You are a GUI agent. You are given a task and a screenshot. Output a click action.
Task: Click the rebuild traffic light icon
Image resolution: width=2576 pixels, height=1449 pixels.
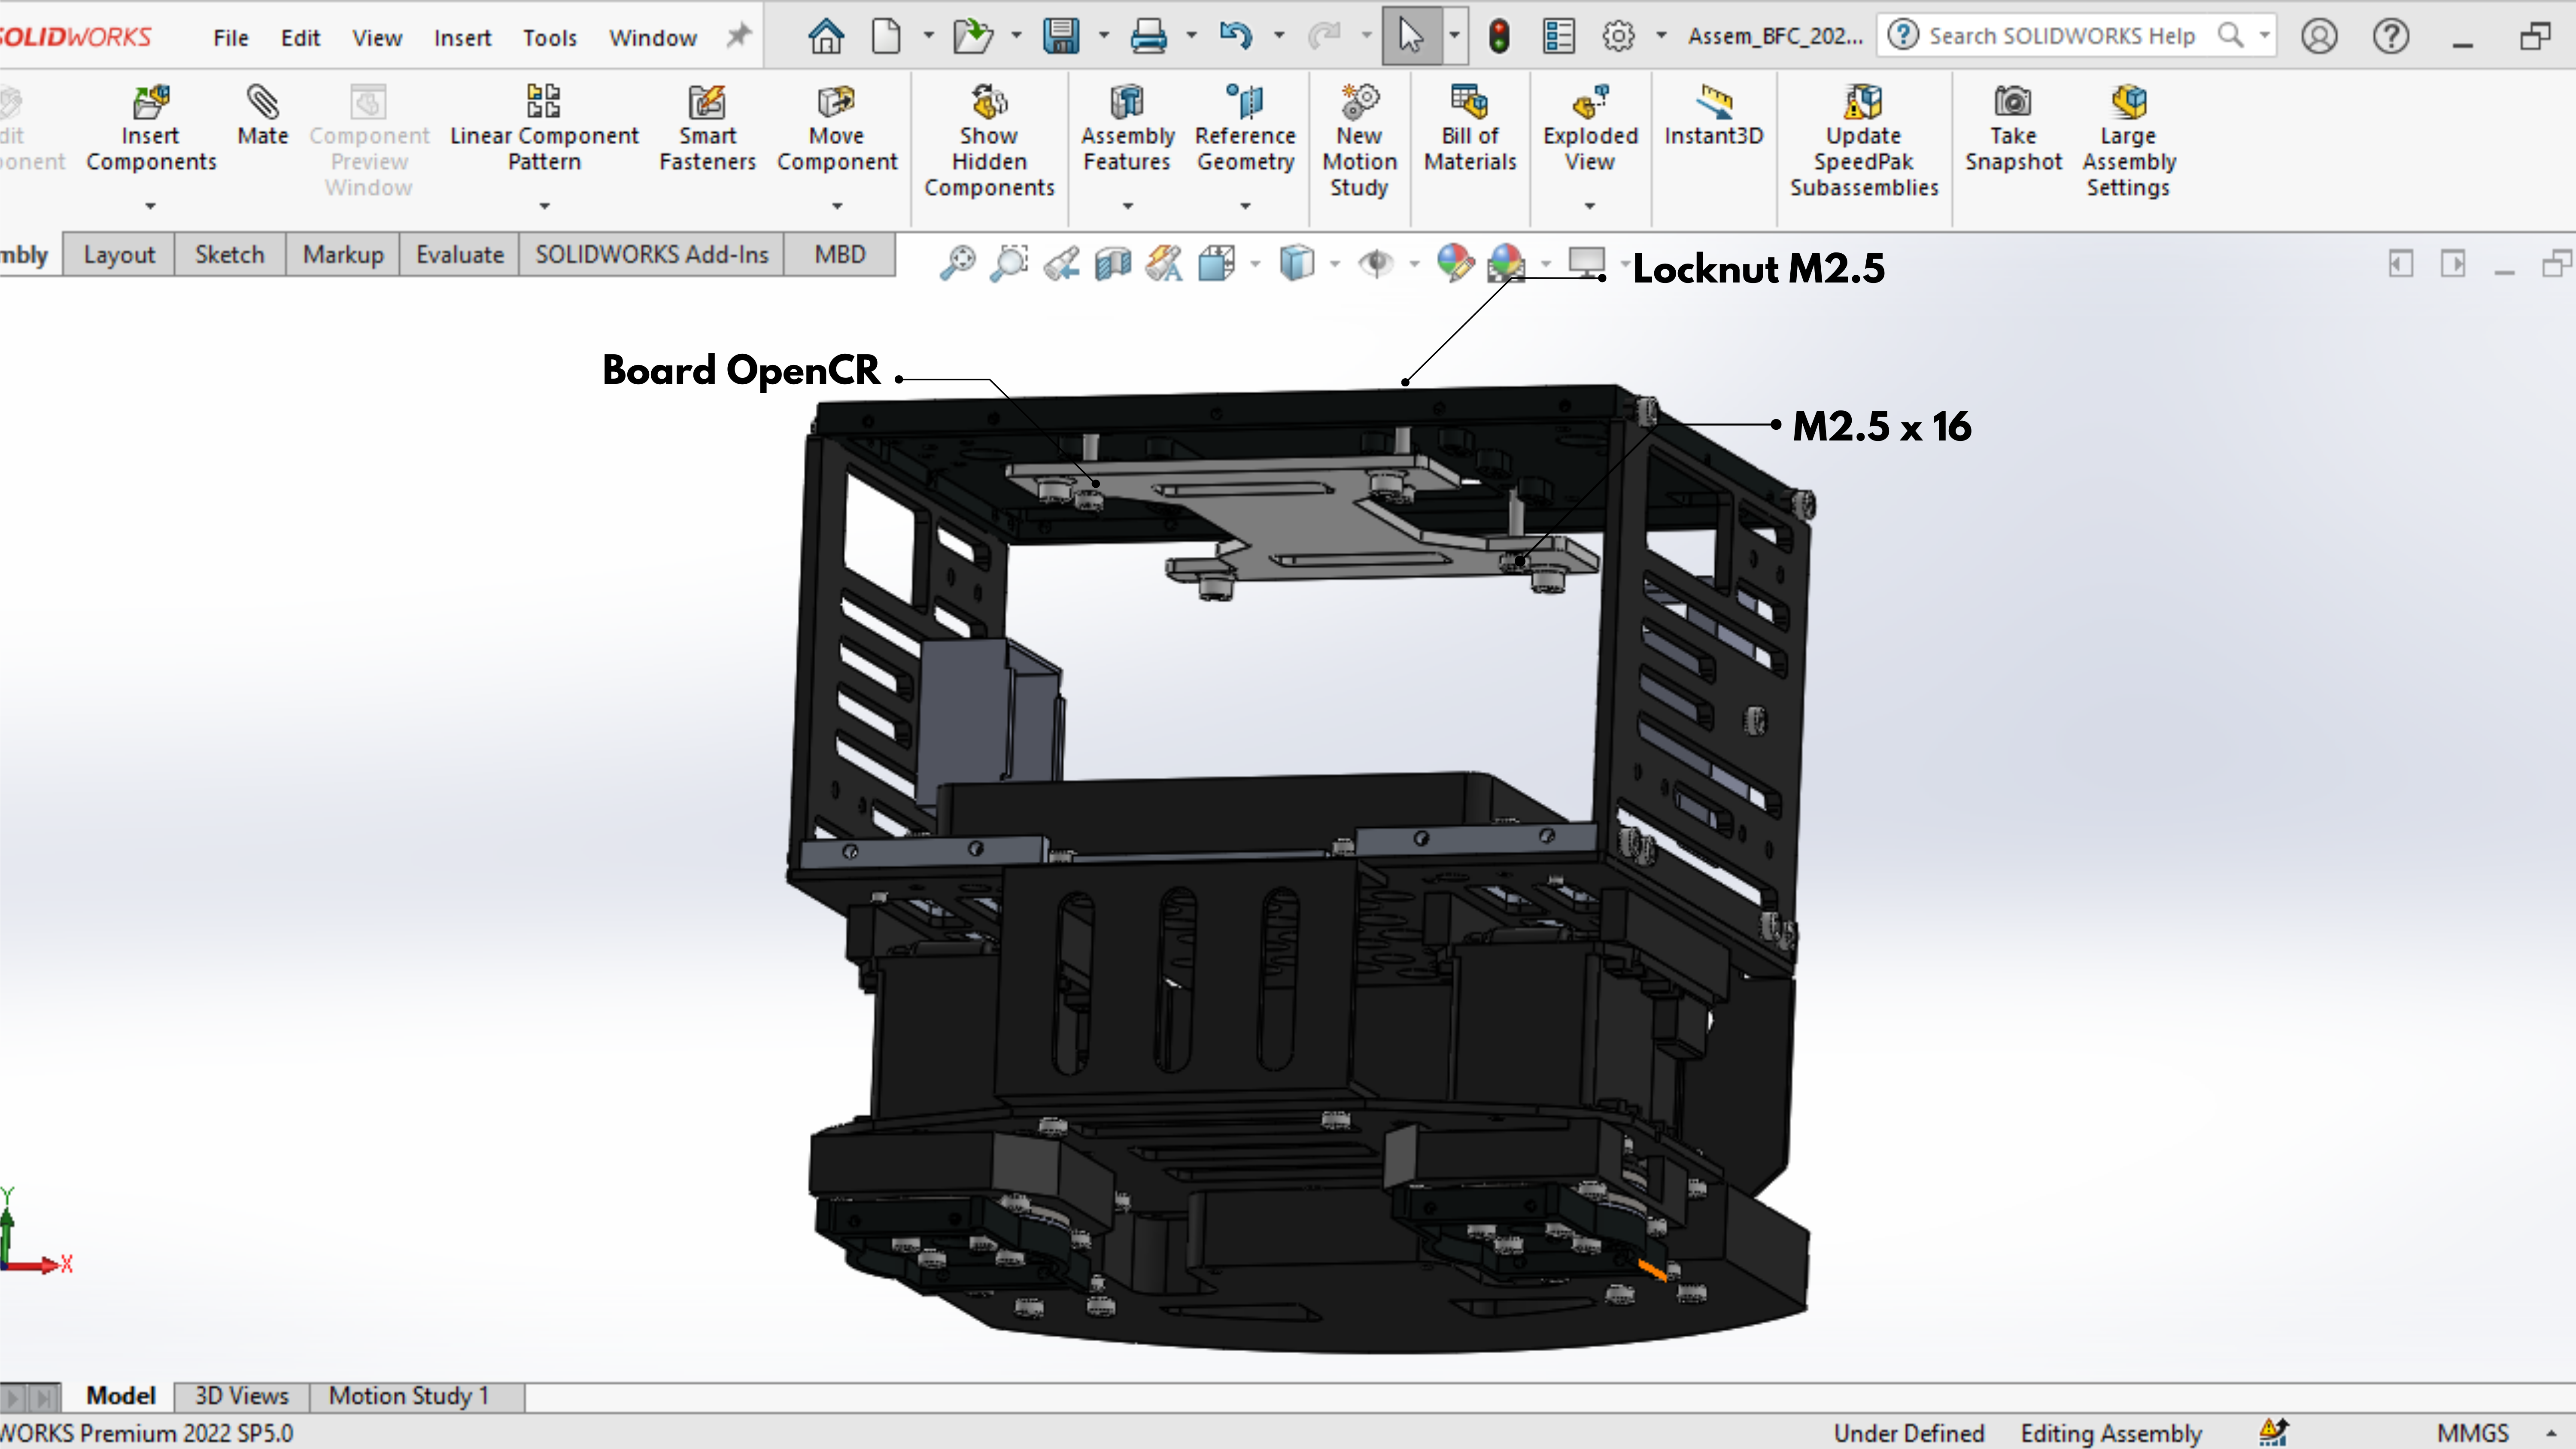1498,37
